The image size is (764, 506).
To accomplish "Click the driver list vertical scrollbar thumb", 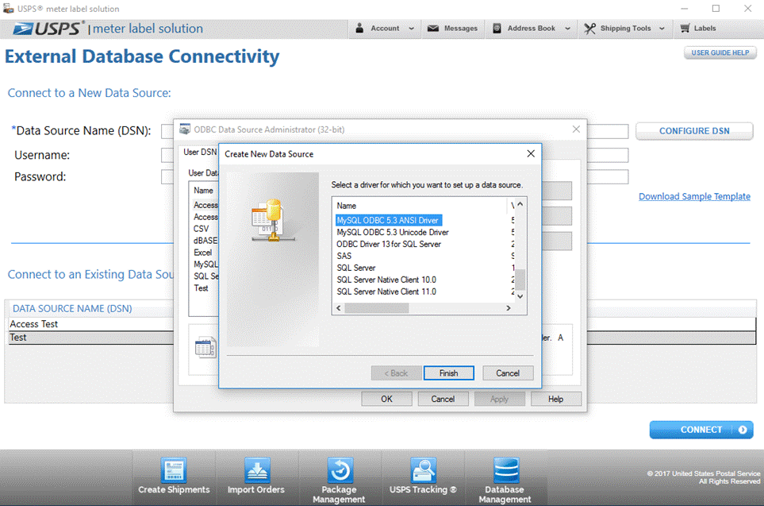I will [520, 280].
